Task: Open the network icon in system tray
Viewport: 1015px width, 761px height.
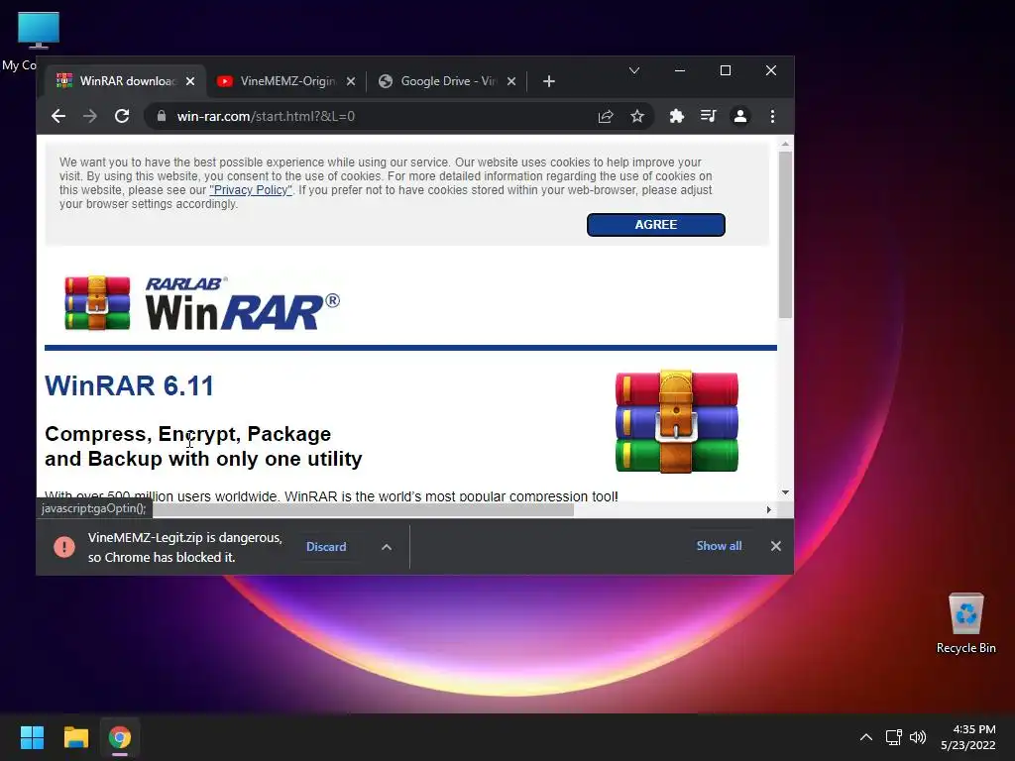Action: click(894, 737)
